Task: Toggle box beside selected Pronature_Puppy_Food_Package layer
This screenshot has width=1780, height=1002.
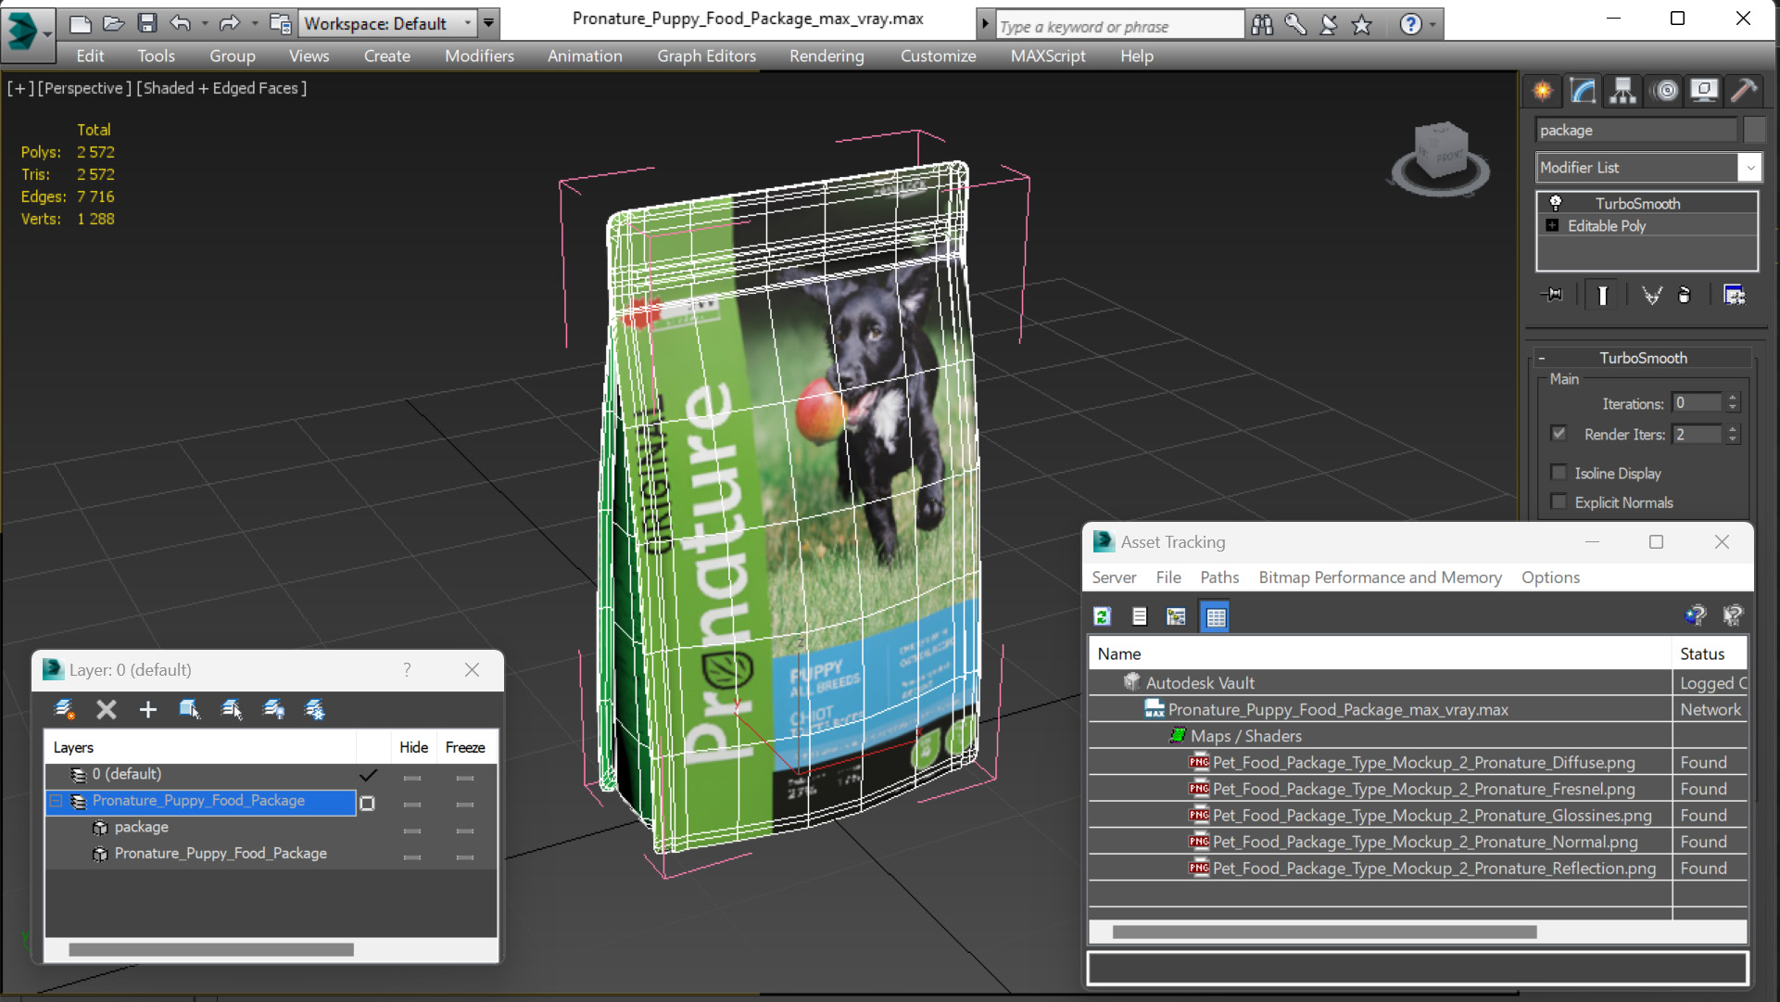Action: point(367,804)
